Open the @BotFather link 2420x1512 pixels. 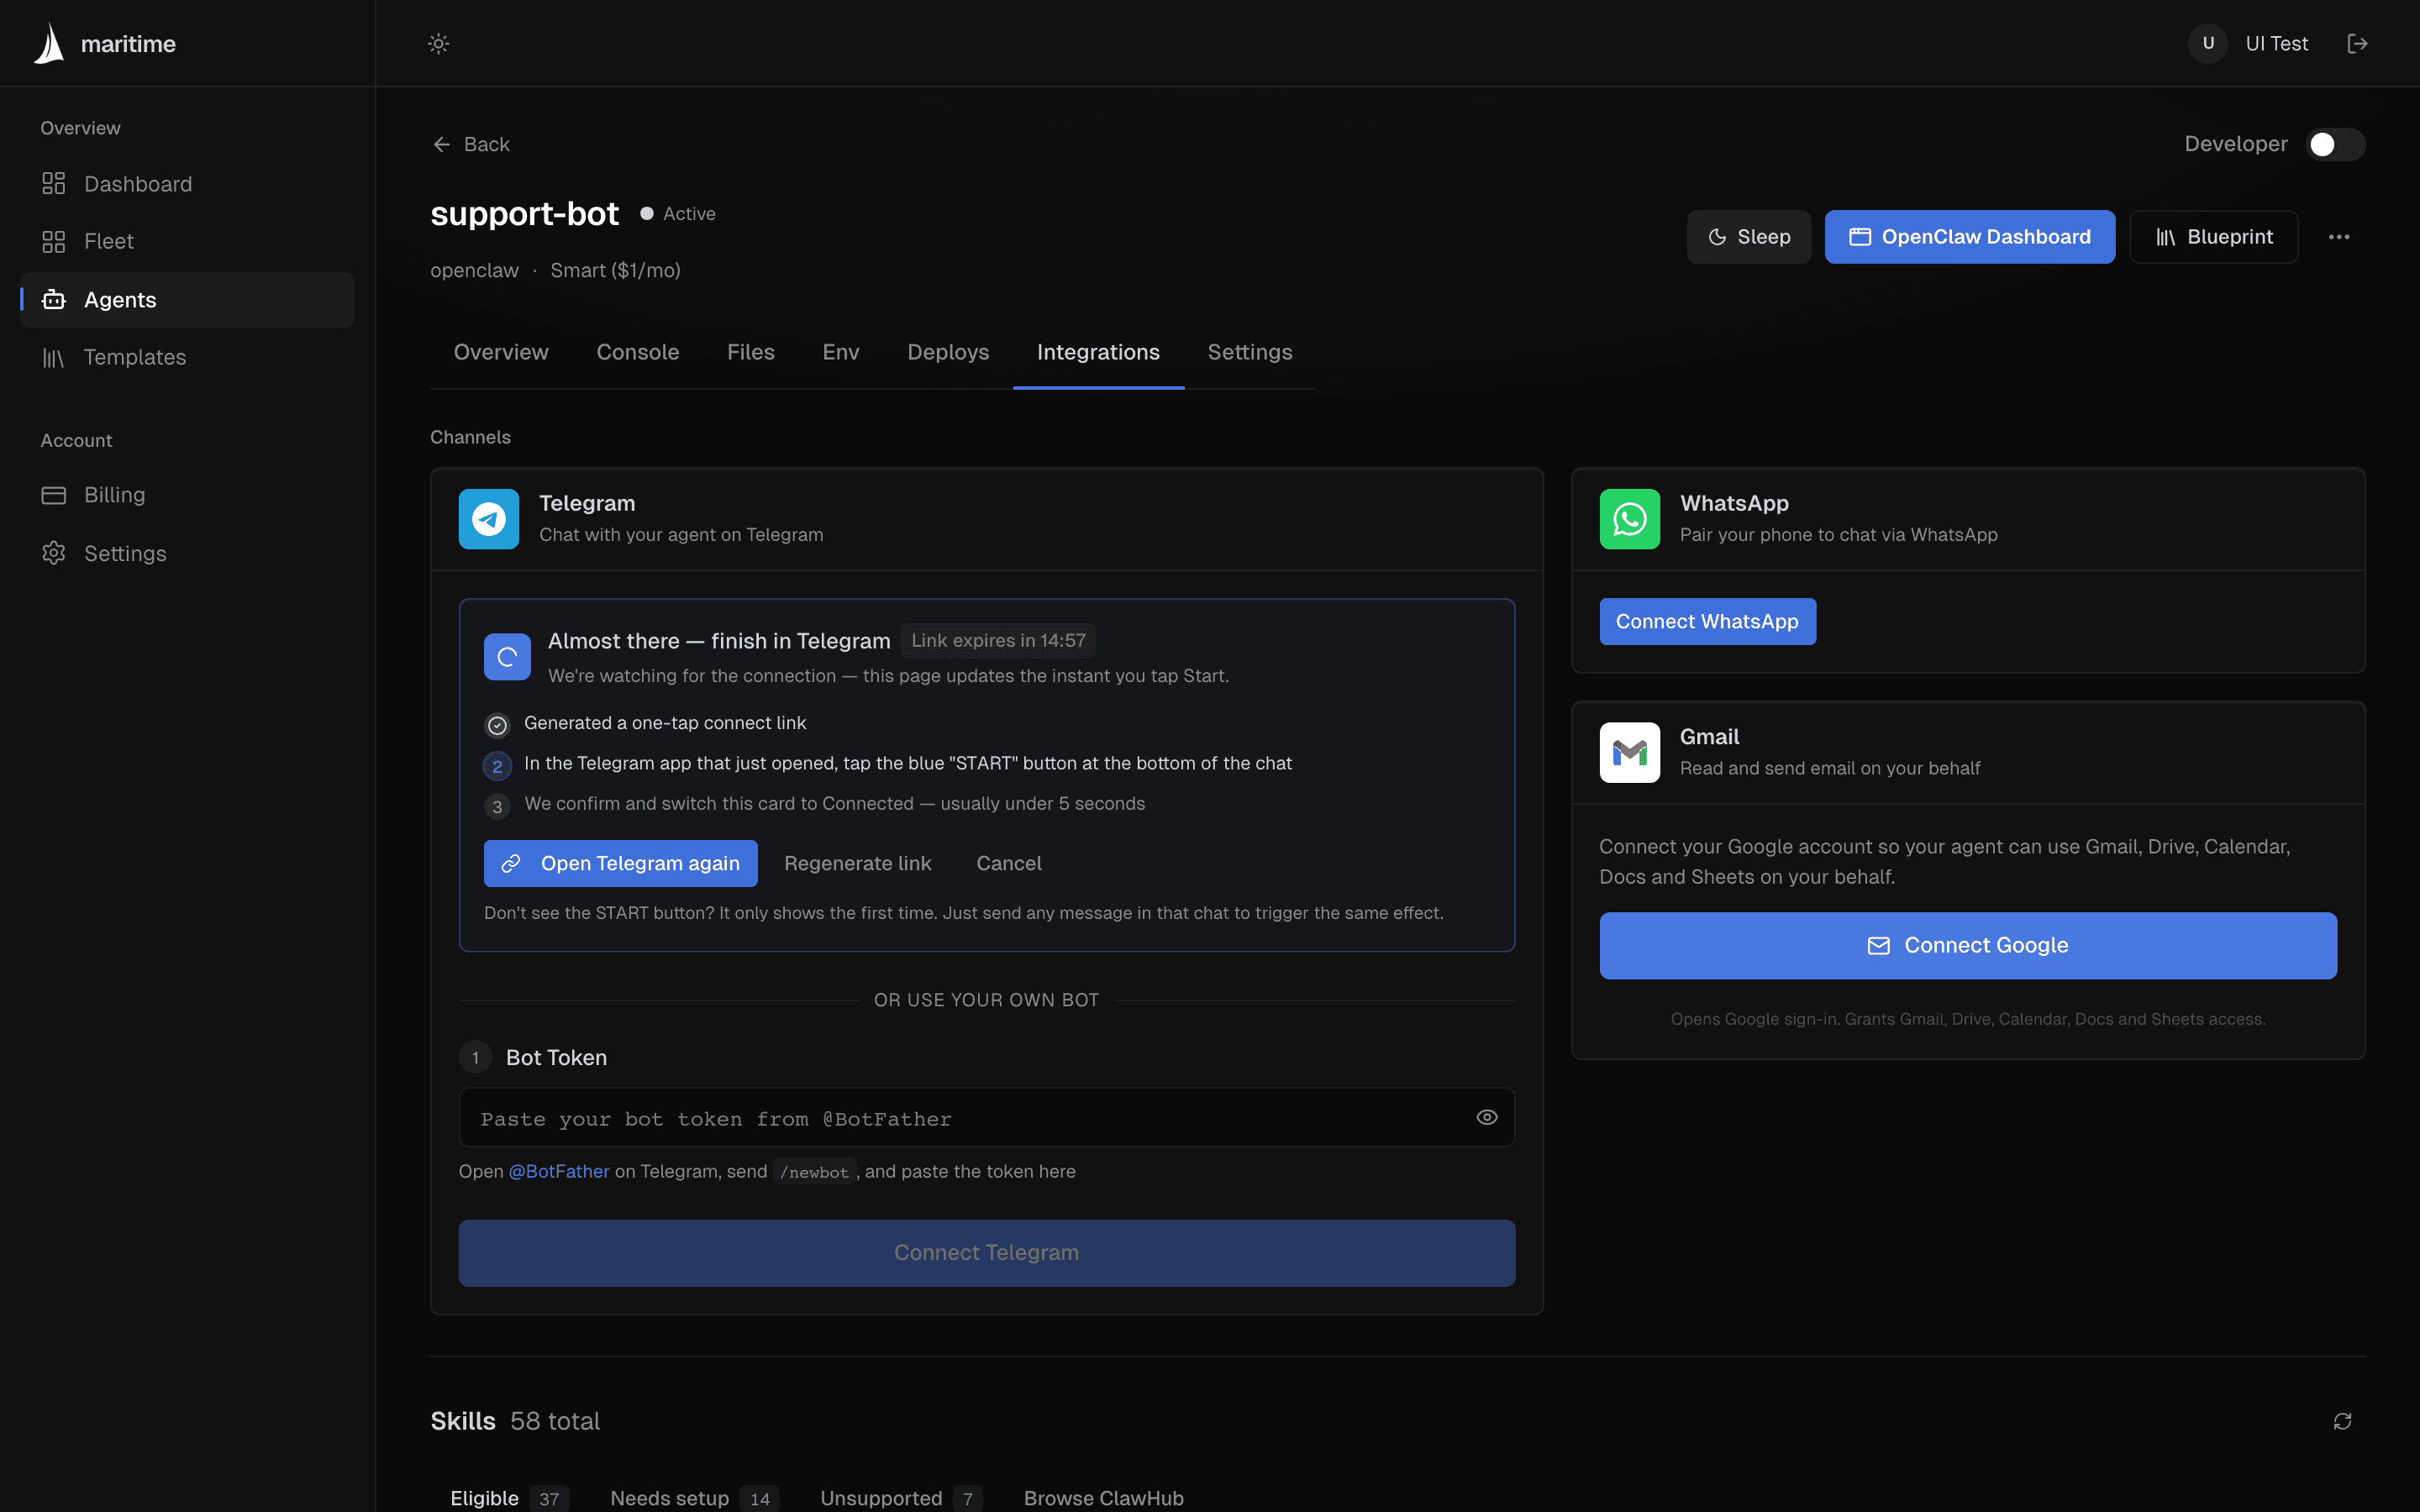tap(559, 1171)
